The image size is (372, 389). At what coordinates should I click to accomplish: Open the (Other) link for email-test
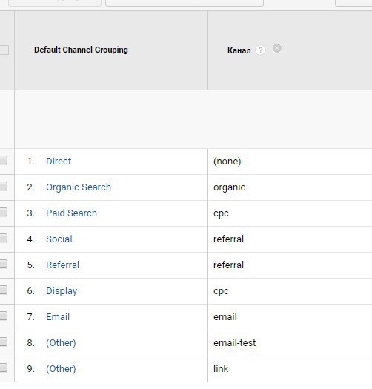click(61, 343)
